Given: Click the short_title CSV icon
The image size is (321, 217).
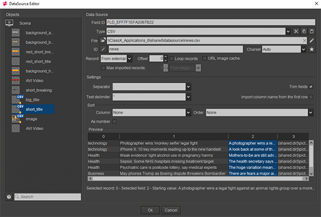Looking at the screenshot, I should click(x=17, y=109).
